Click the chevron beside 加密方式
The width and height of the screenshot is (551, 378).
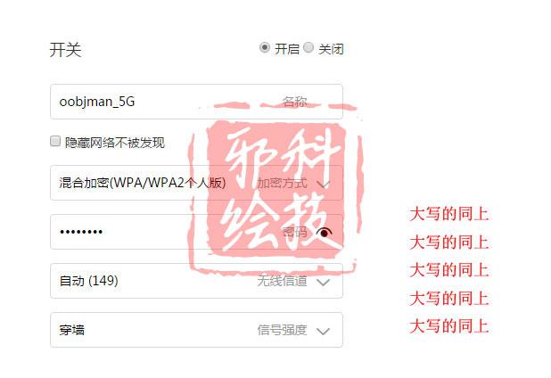pos(323,184)
